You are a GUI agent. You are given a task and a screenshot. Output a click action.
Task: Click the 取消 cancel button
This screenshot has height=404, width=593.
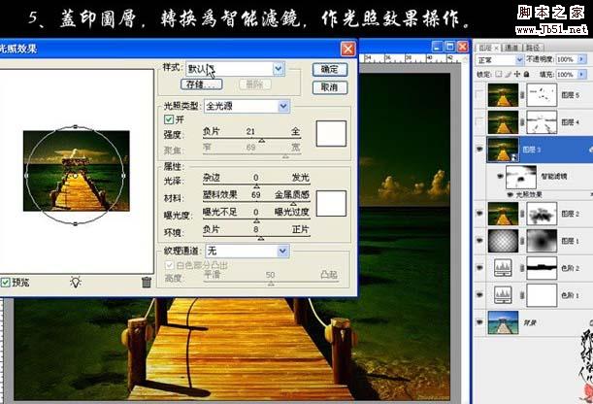coord(330,87)
